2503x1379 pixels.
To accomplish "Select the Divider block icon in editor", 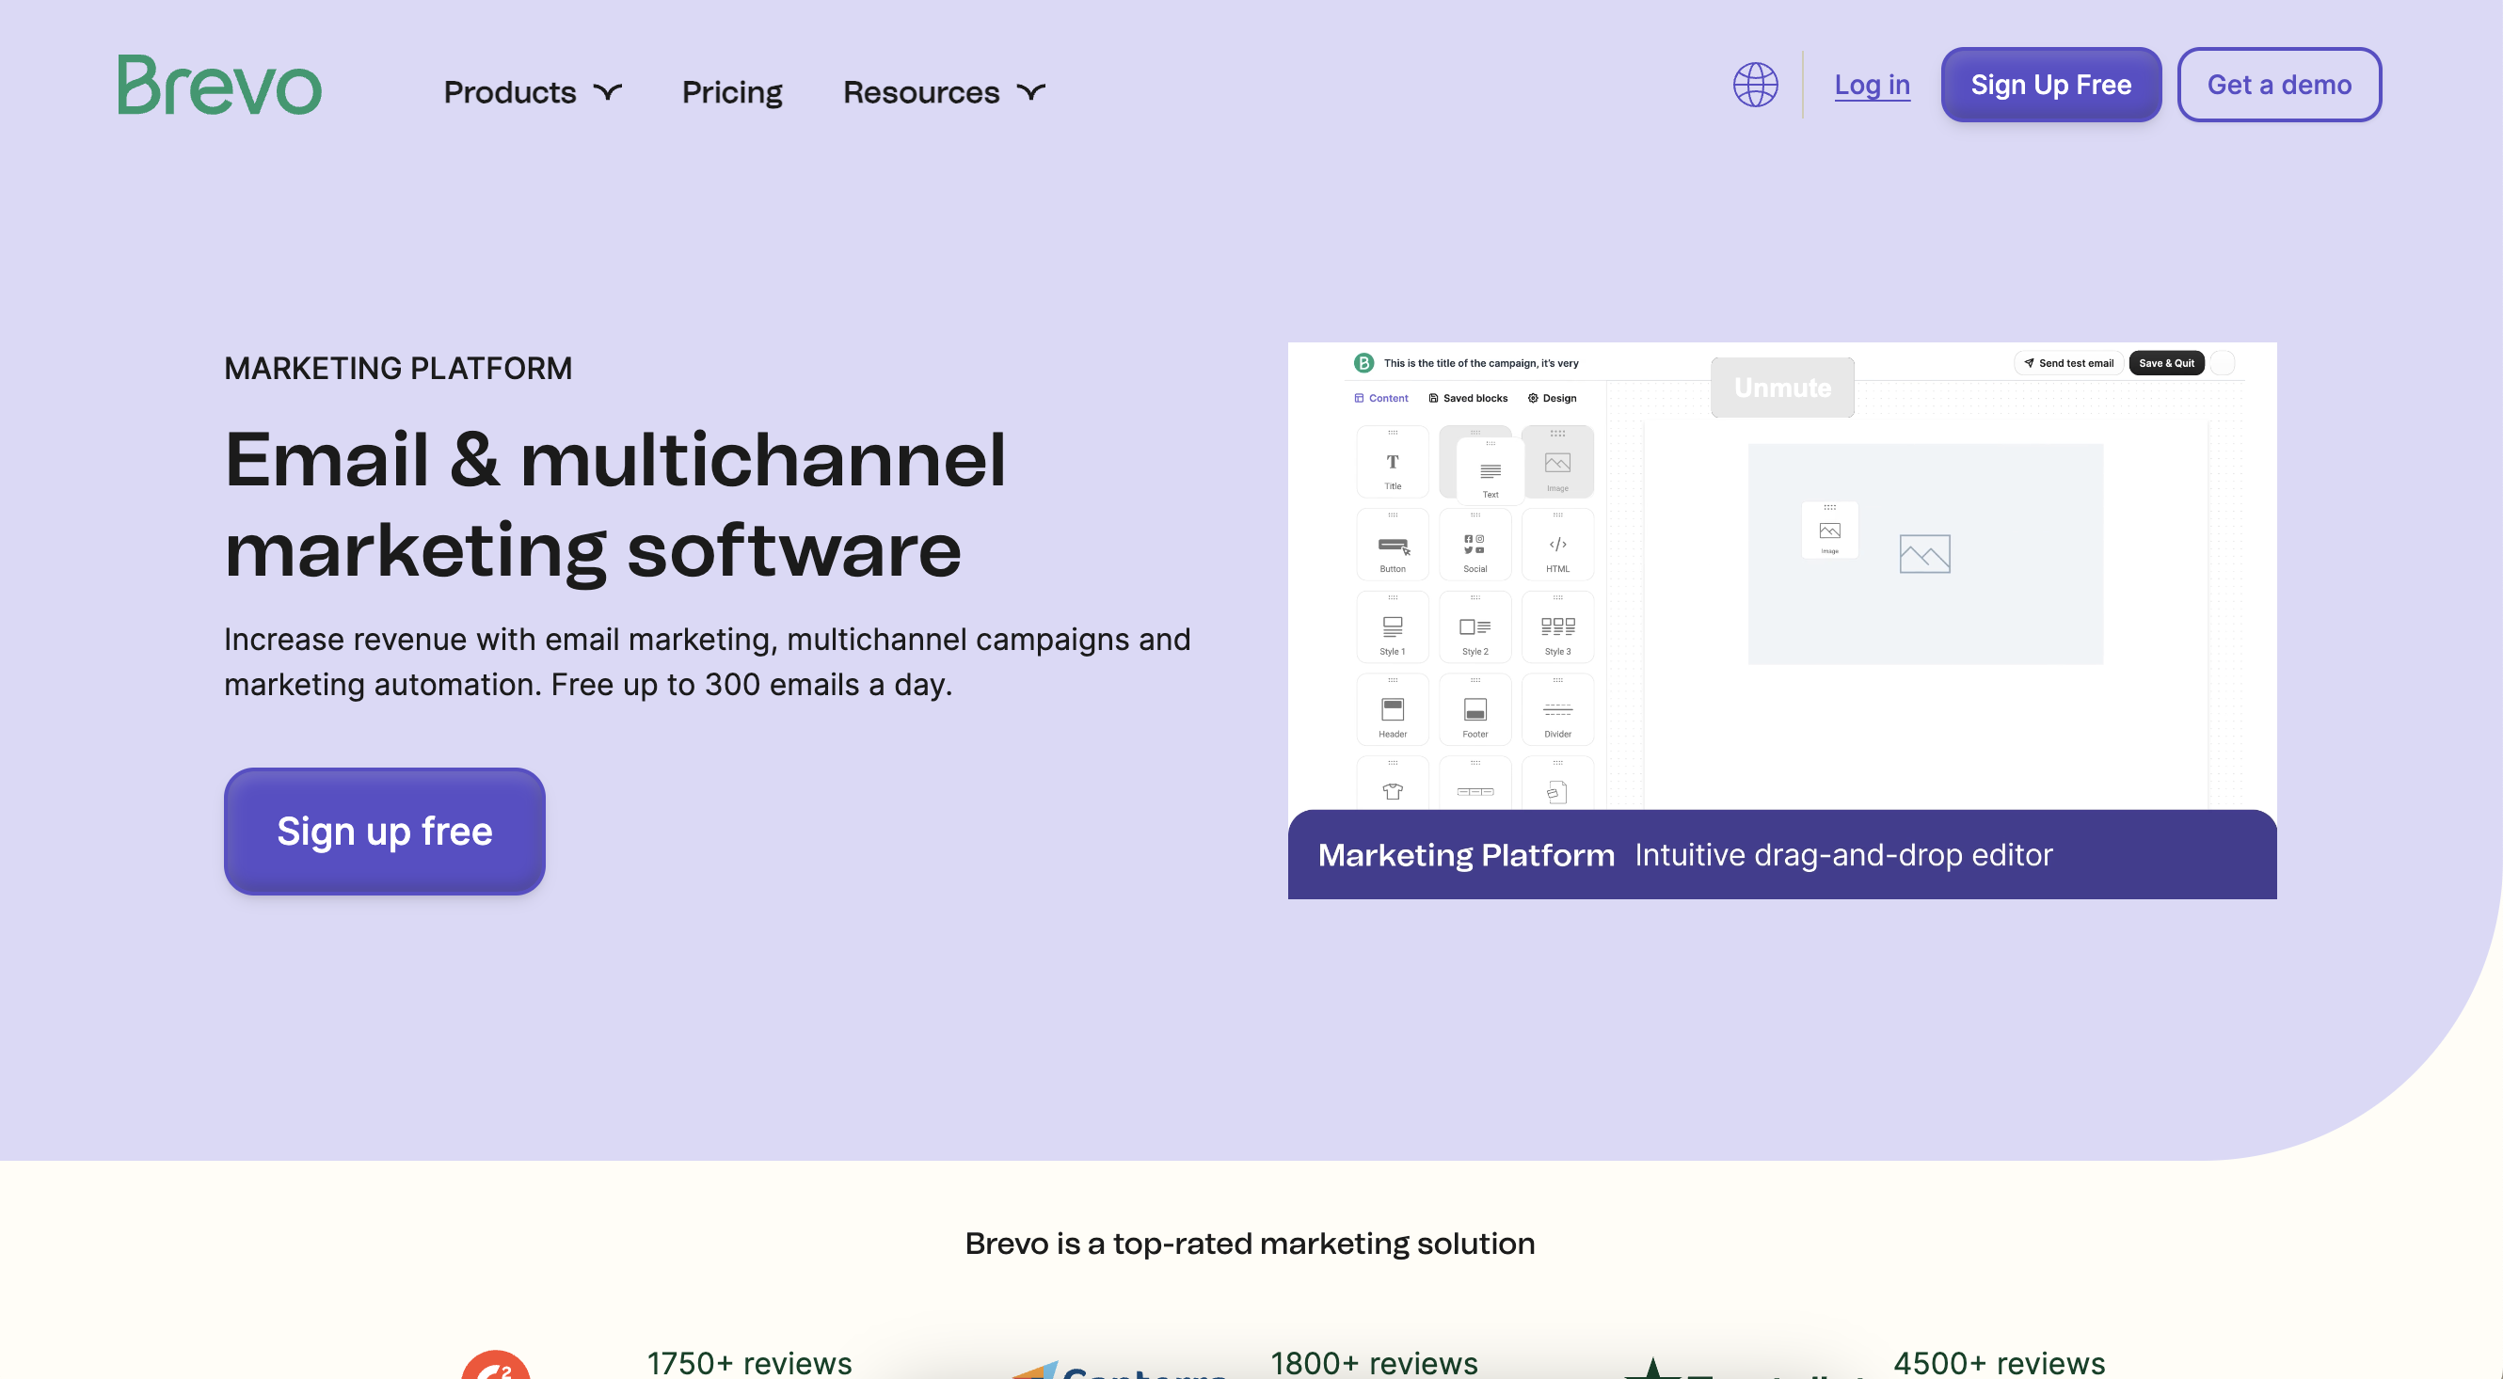I will tap(1556, 711).
